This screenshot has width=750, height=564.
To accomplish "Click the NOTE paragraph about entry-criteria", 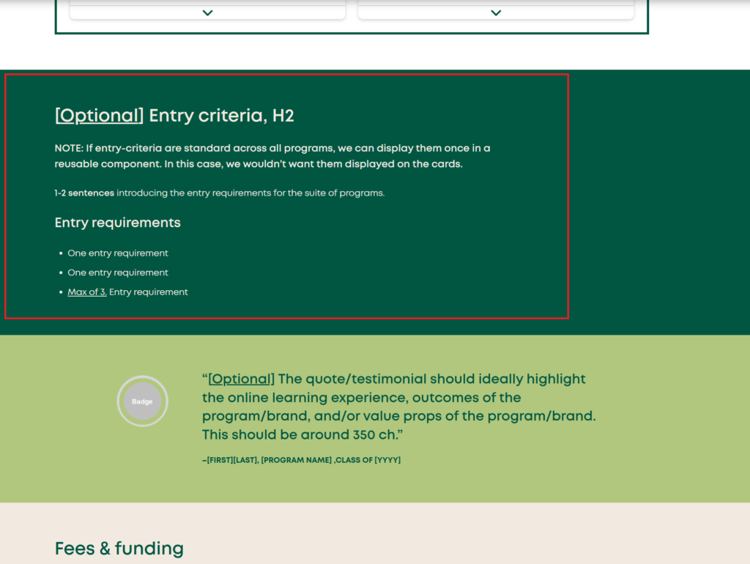I will [271, 156].
